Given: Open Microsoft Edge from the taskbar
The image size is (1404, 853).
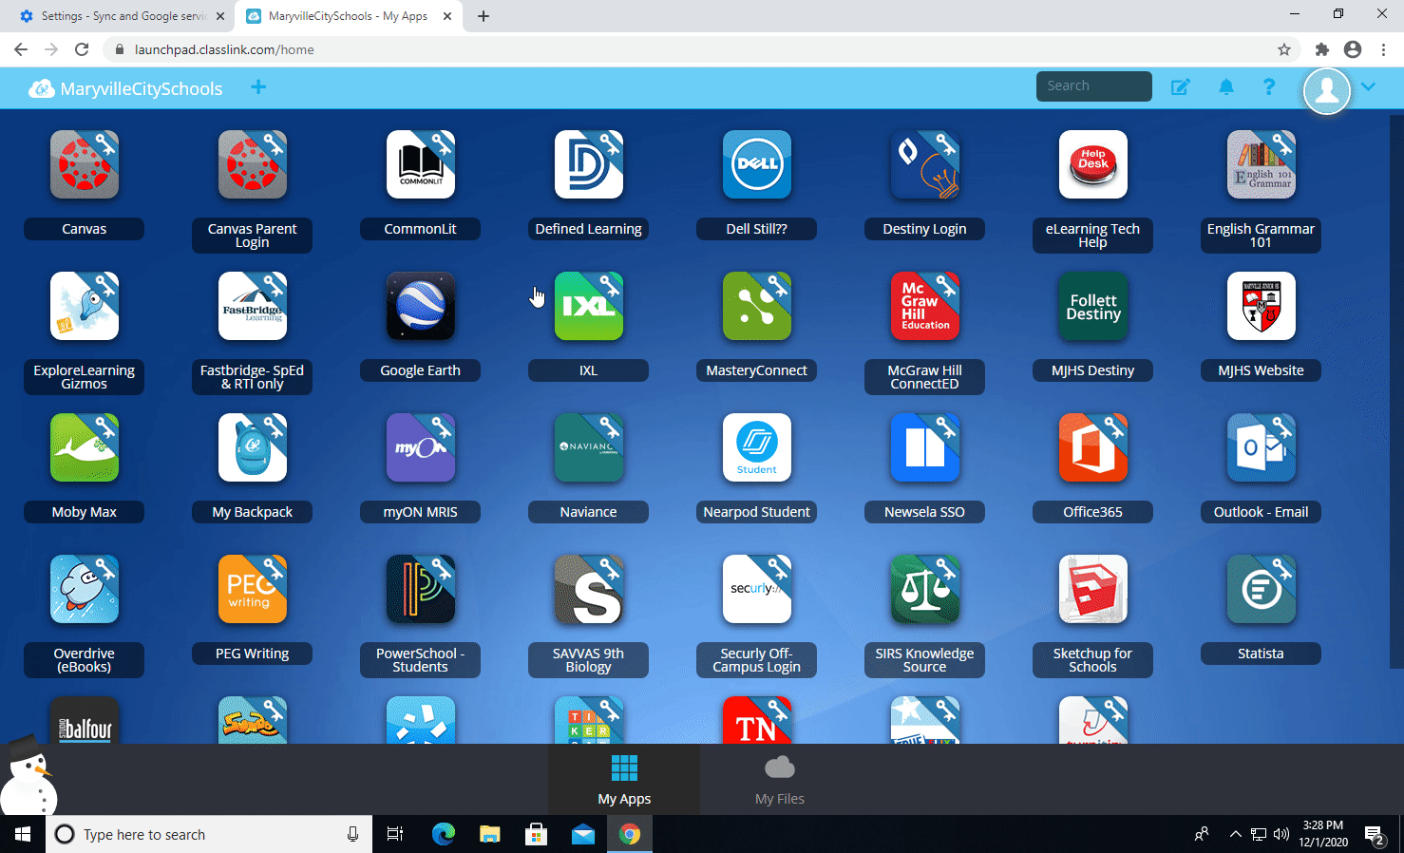Looking at the screenshot, I should click(x=443, y=835).
